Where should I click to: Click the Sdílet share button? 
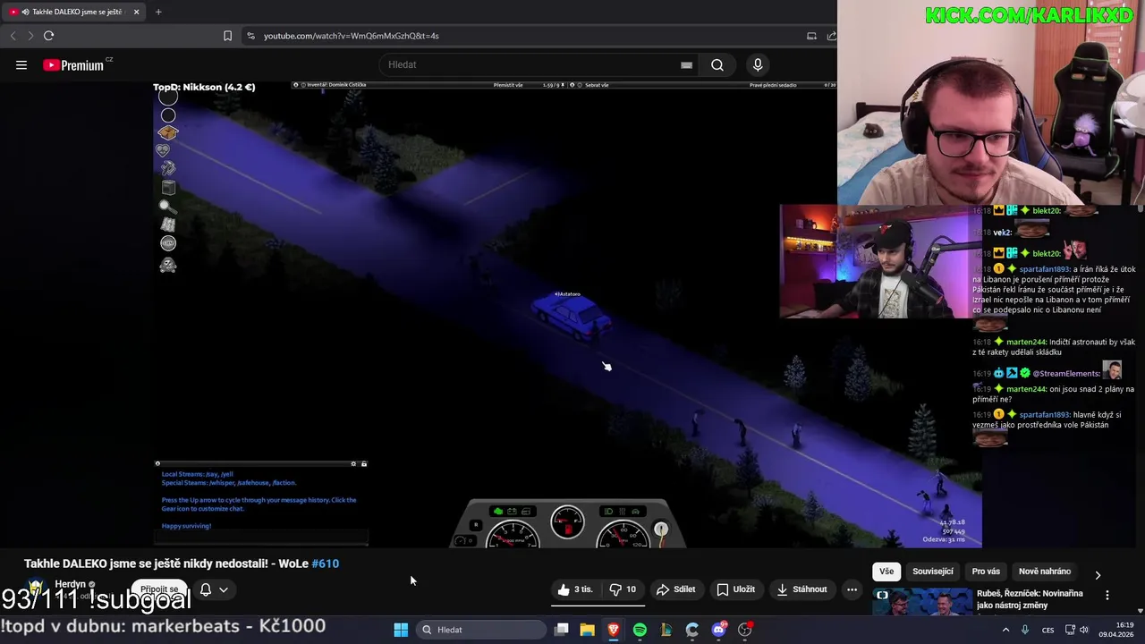(x=675, y=589)
